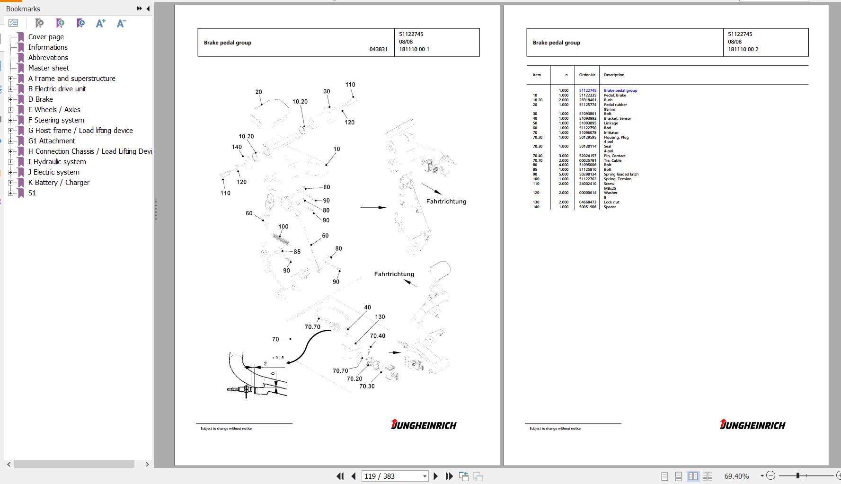Click the page number input field
The width and height of the screenshot is (841, 484).
[392, 476]
